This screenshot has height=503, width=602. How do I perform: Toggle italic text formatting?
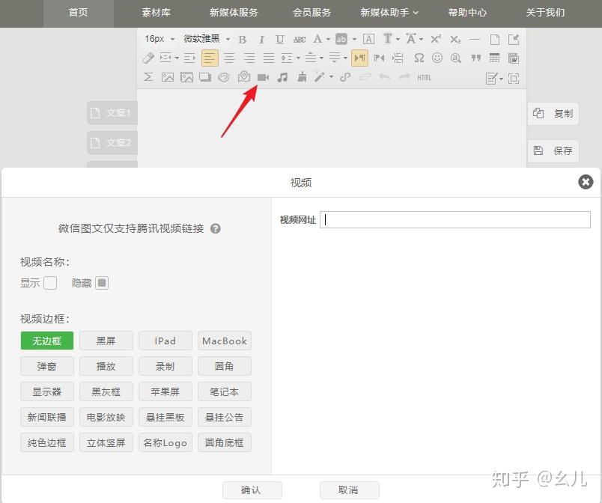coord(261,40)
